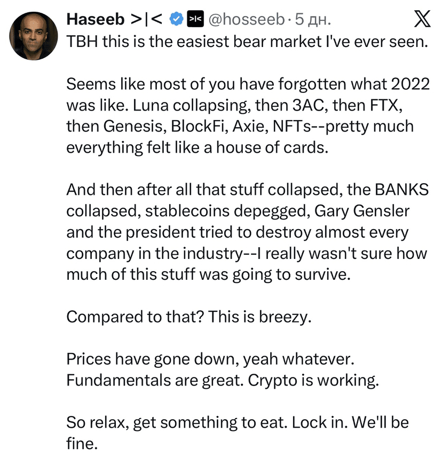Click the word 'BANKS' in the post
This screenshot has width=442, height=456.
point(401,190)
